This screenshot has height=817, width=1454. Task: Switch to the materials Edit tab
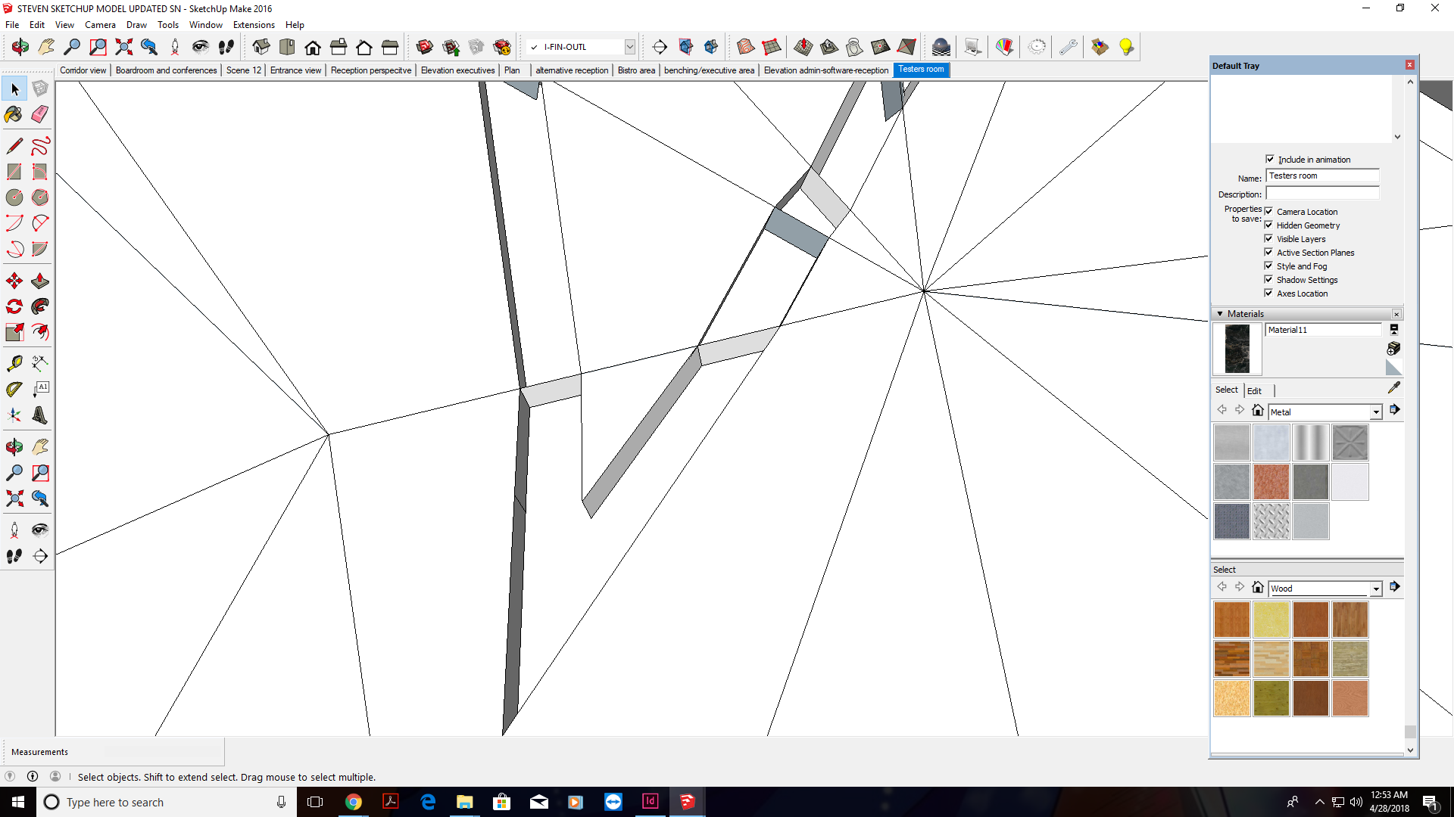tap(1254, 391)
